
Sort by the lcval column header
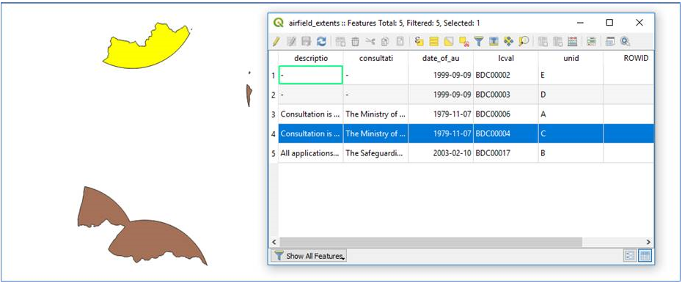coord(505,58)
